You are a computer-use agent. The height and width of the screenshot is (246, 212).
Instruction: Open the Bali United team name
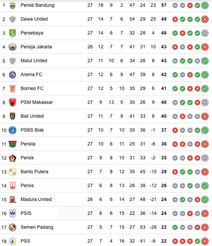[32, 116]
